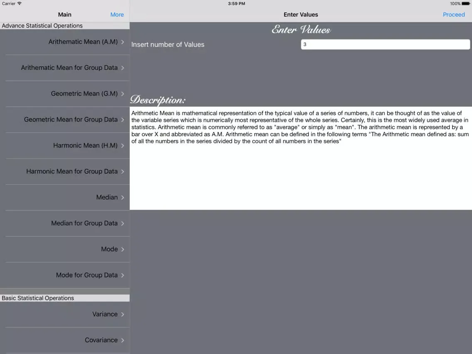Click the 100% battery percentage text
This screenshot has width=472, height=354.
455,4
